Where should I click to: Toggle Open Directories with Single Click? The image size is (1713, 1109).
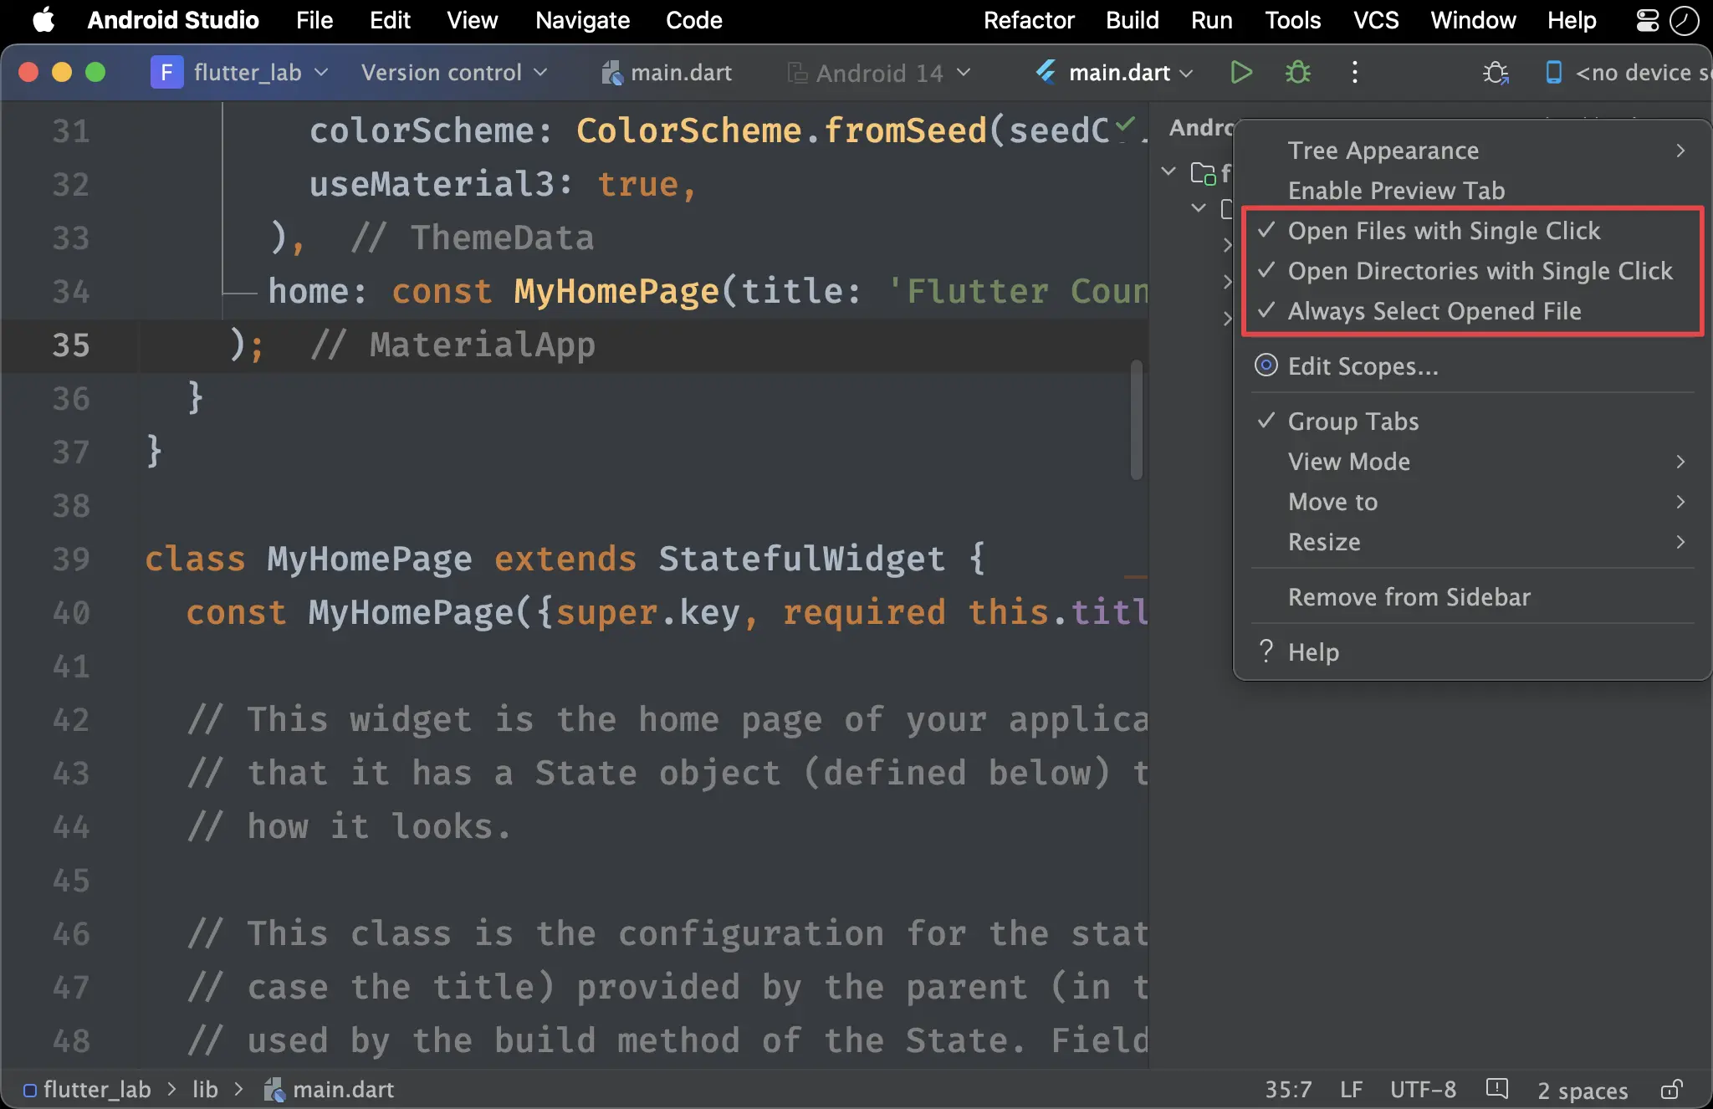[x=1472, y=271]
